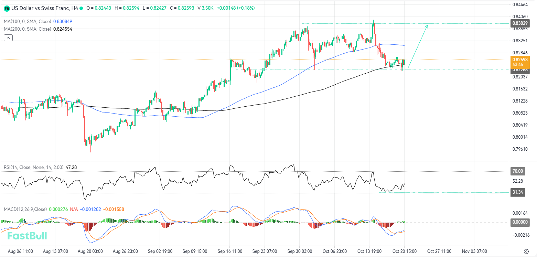
Task: Click the Aug 20 03:00 time label
Action: point(90,251)
